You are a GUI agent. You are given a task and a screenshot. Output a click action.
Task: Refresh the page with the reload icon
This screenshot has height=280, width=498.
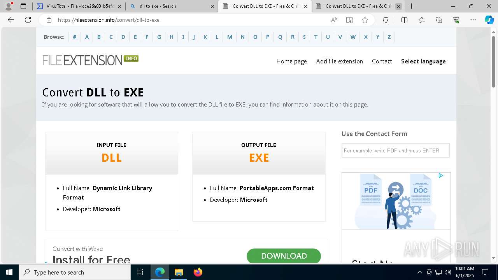pyautogui.click(x=28, y=20)
